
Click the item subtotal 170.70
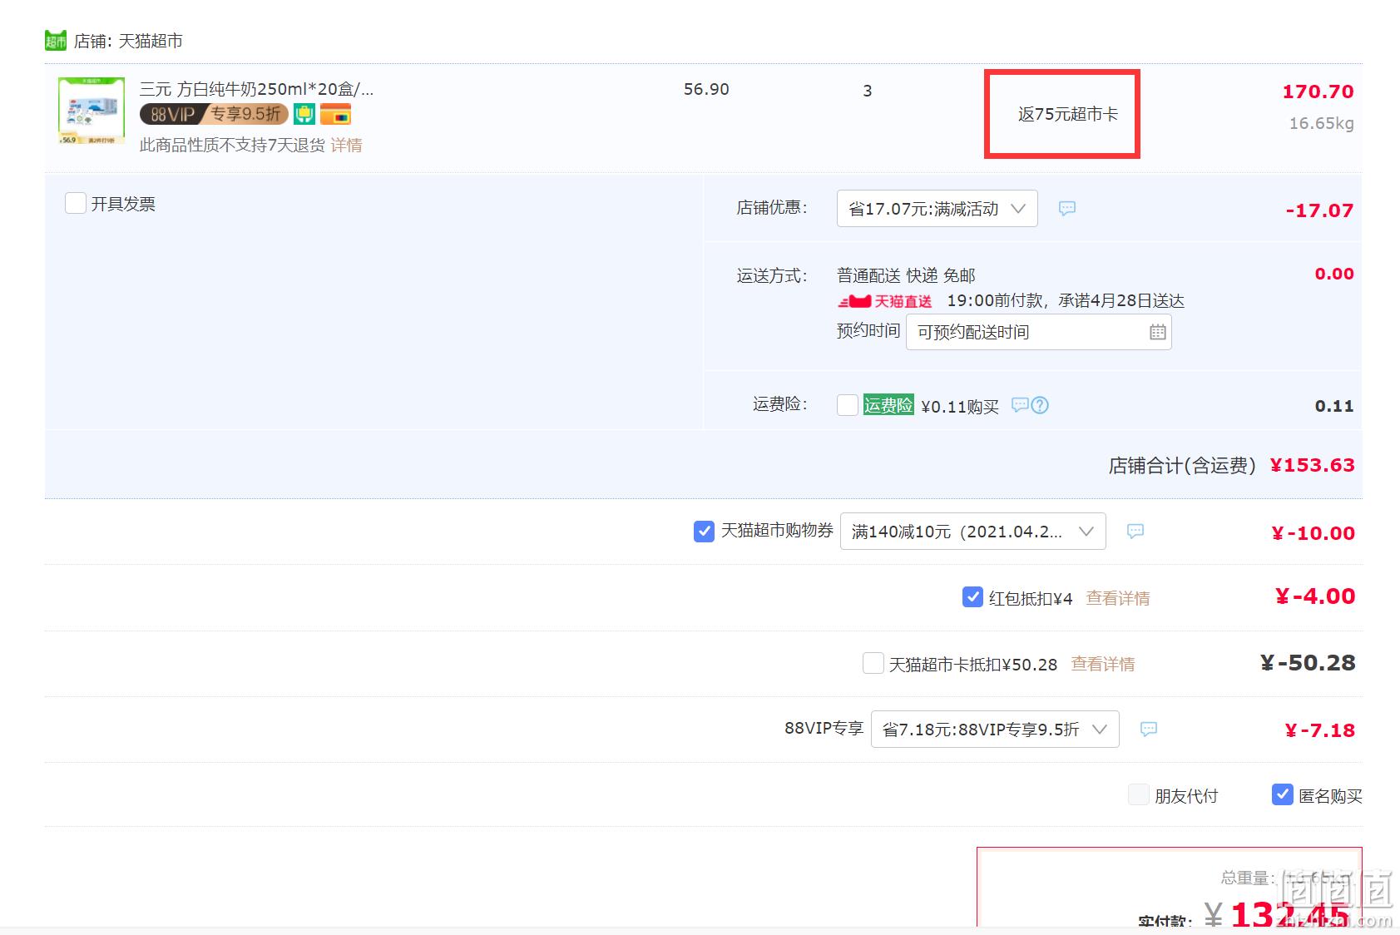click(1318, 92)
